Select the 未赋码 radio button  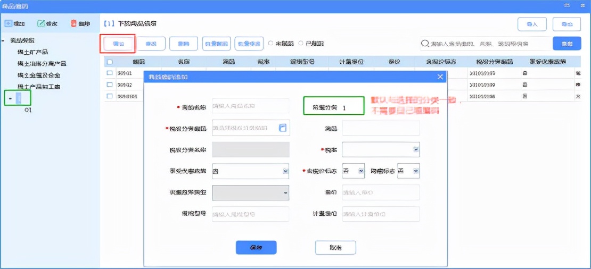[x=270, y=43]
